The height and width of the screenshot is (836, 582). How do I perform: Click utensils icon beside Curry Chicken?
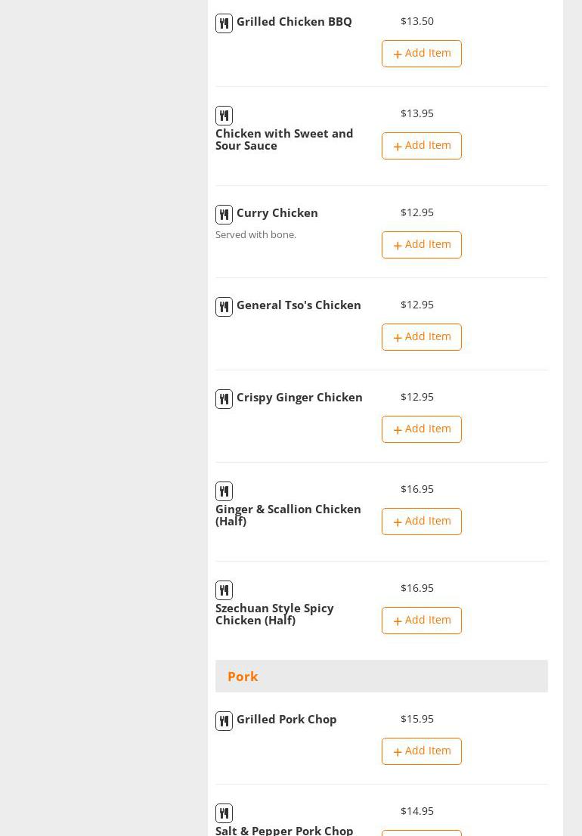pos(224,215)
